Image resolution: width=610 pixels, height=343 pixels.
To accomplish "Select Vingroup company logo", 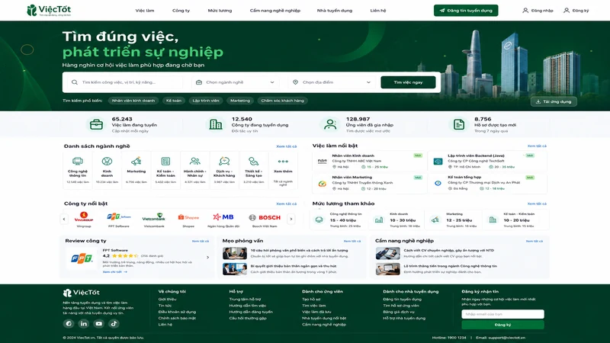I will [84, 216].
